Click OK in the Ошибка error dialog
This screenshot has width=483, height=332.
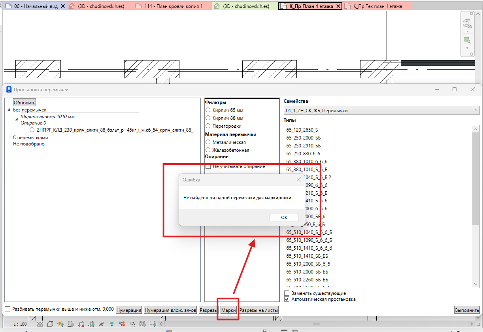[284, 217]
